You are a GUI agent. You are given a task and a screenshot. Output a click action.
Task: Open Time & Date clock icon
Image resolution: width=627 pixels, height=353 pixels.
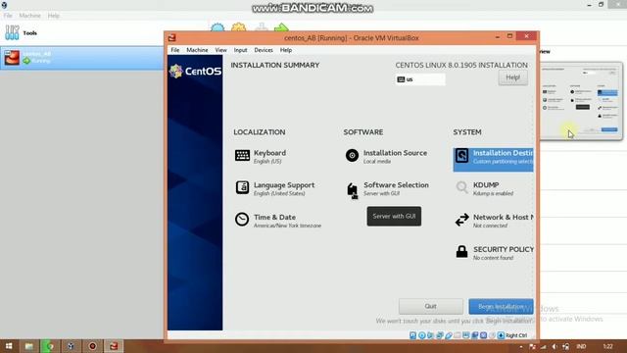tap(242, 220)
